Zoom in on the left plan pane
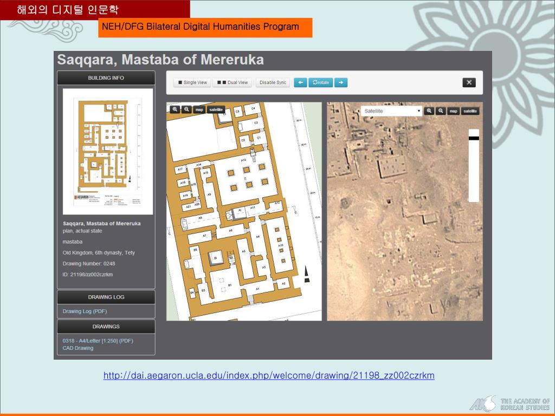This screenshot has height=416, width=555. (175, 109)
